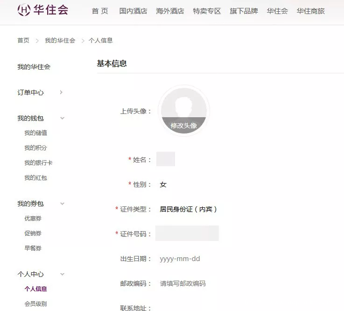Click the 我的钱包 sidebar heading
Viewport: 344px width, 311px height.
[30, 118]
